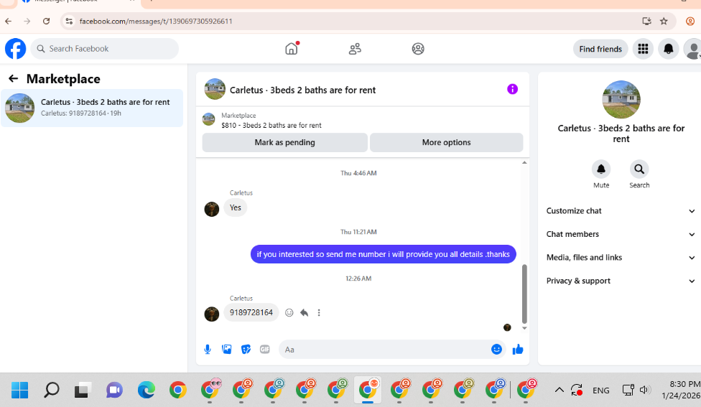This screenshot has width=701, height=407.
Task: Select the blue sent message bubble
Action: (383, 254)
